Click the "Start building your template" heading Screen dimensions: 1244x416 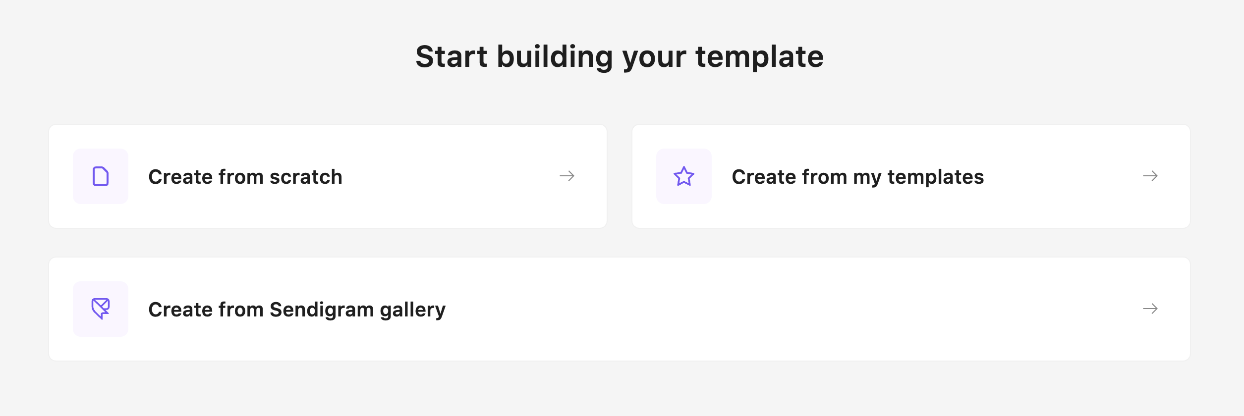(x=620, y=56)
